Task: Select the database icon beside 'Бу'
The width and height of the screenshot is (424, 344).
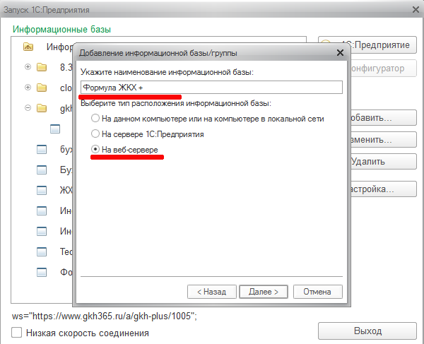Action: (x=42, y=170)
